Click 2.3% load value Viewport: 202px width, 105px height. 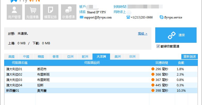coord(180,75)
